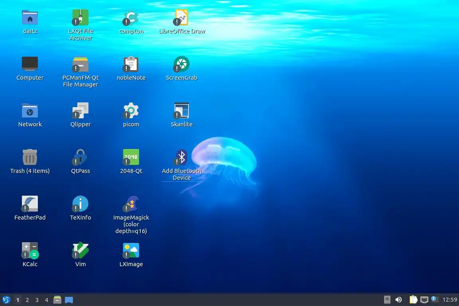The height and width of the screenshot is (306, 459).
Task: Open LibreOffice Draw from the desktop
Action: coord(182,18)
